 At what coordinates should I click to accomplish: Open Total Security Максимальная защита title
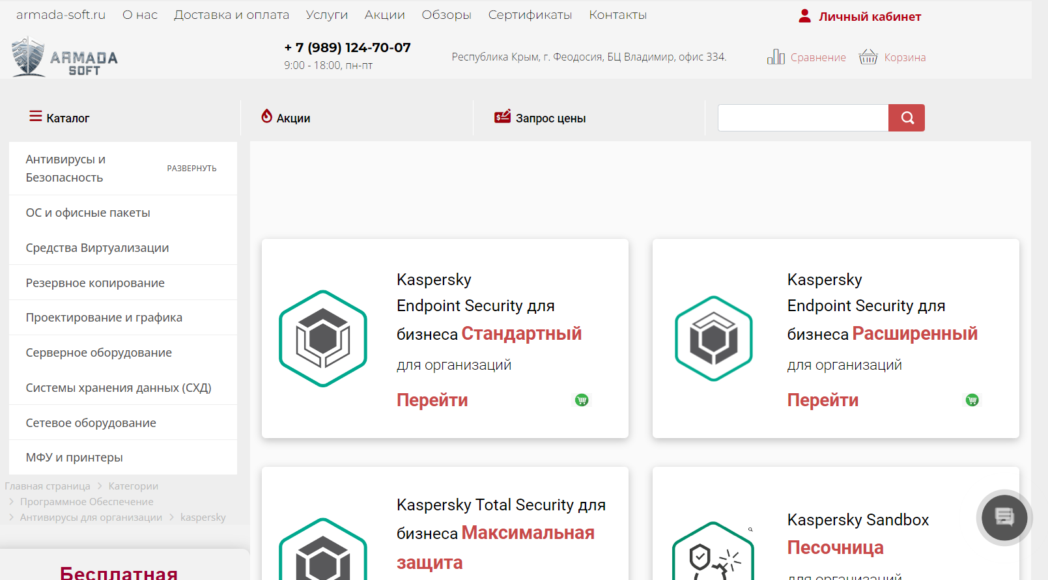tap(501, 534)
